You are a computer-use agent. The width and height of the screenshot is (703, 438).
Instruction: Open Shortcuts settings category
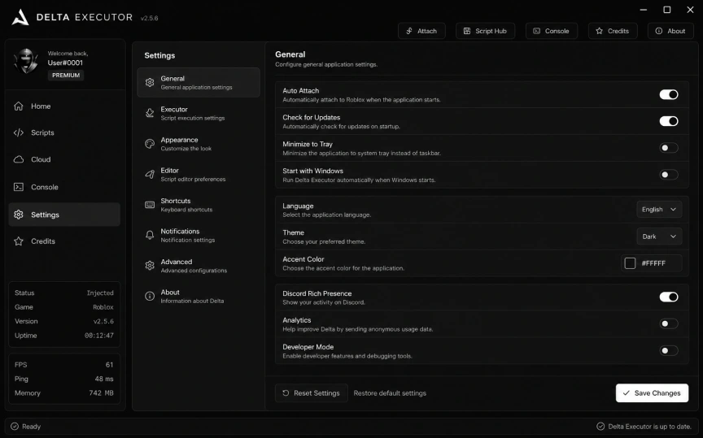pyautogui.click(x=199, y=205)
